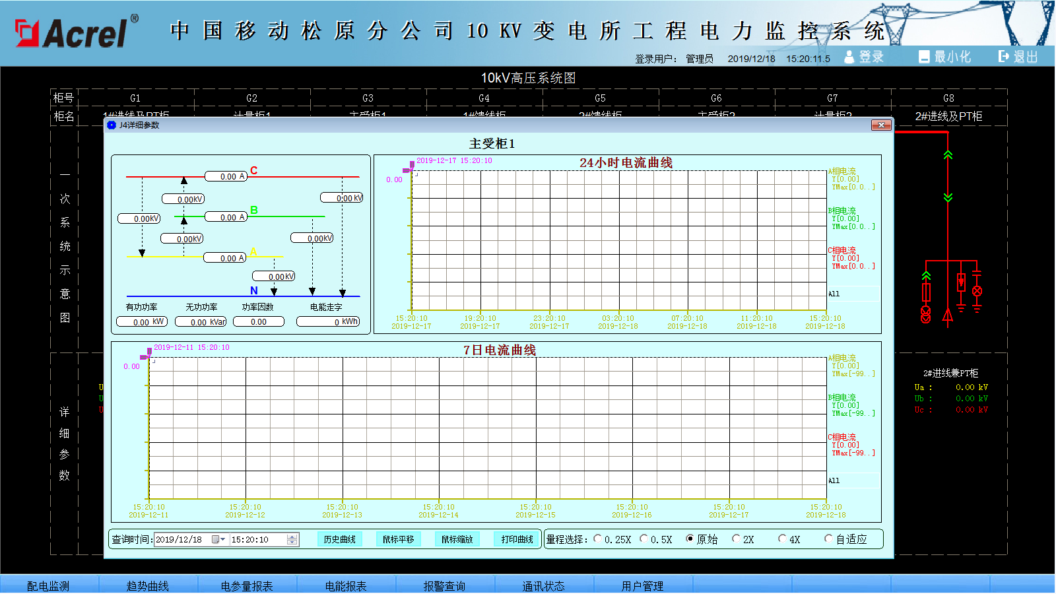Click the Acrel logo
1056x594 pixels.
(77, 32)
